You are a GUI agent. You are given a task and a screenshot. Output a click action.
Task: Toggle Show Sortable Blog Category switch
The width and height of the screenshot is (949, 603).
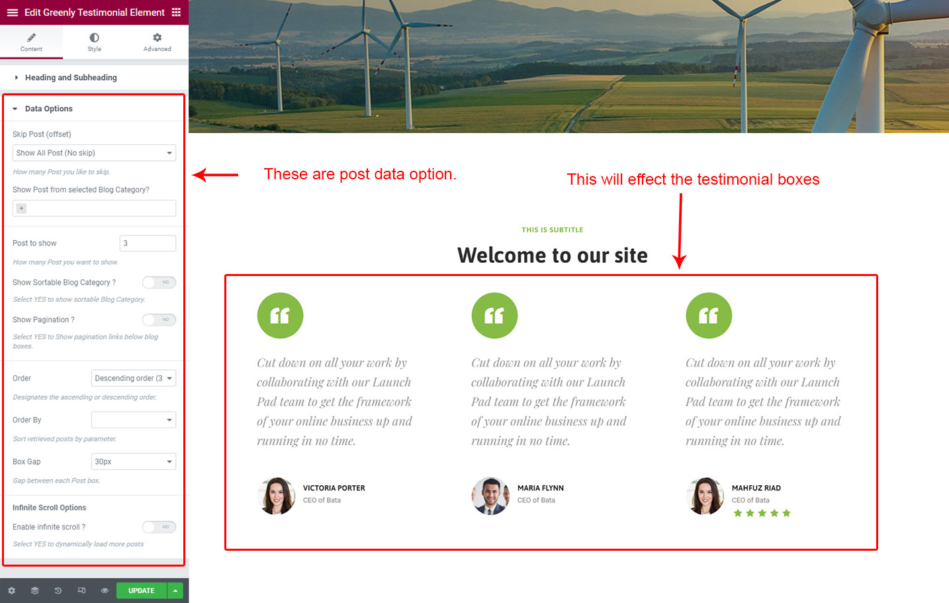coord(159,283)
